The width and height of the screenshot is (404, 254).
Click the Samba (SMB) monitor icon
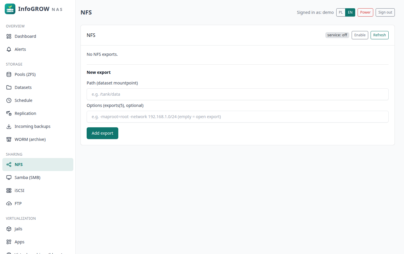click(9, 178)
